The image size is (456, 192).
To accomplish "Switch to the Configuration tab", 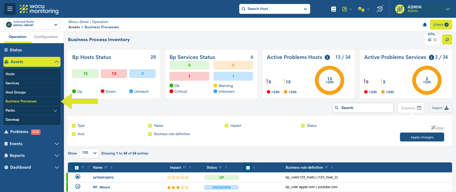I will (46, 37).
